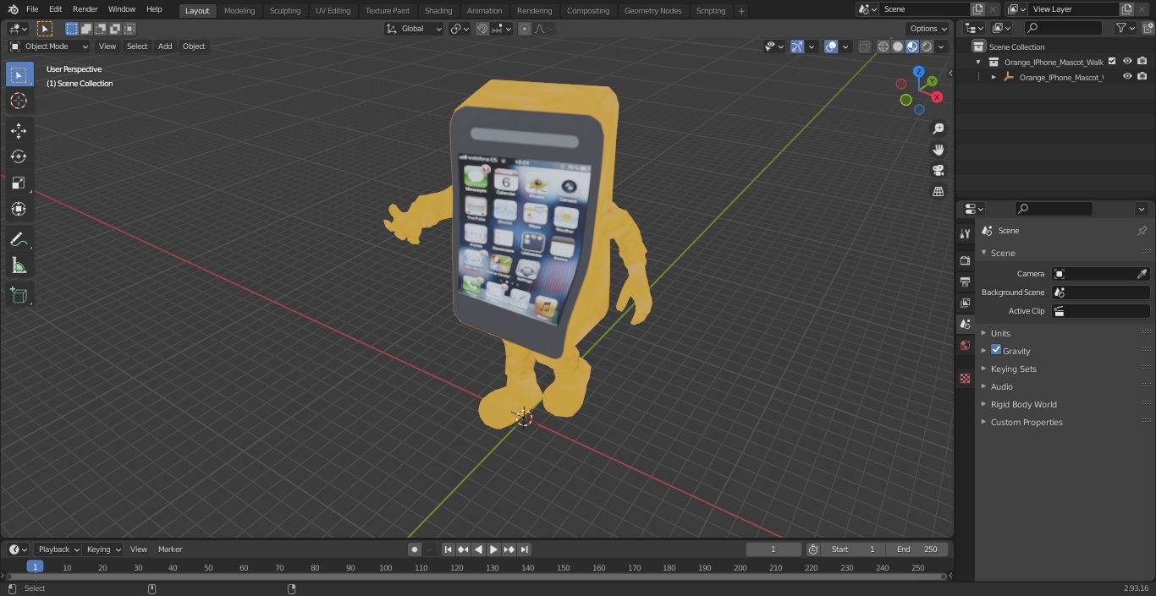Hide the Orange_IPhone_Mascot armature eye icon

coord(1127,77)
